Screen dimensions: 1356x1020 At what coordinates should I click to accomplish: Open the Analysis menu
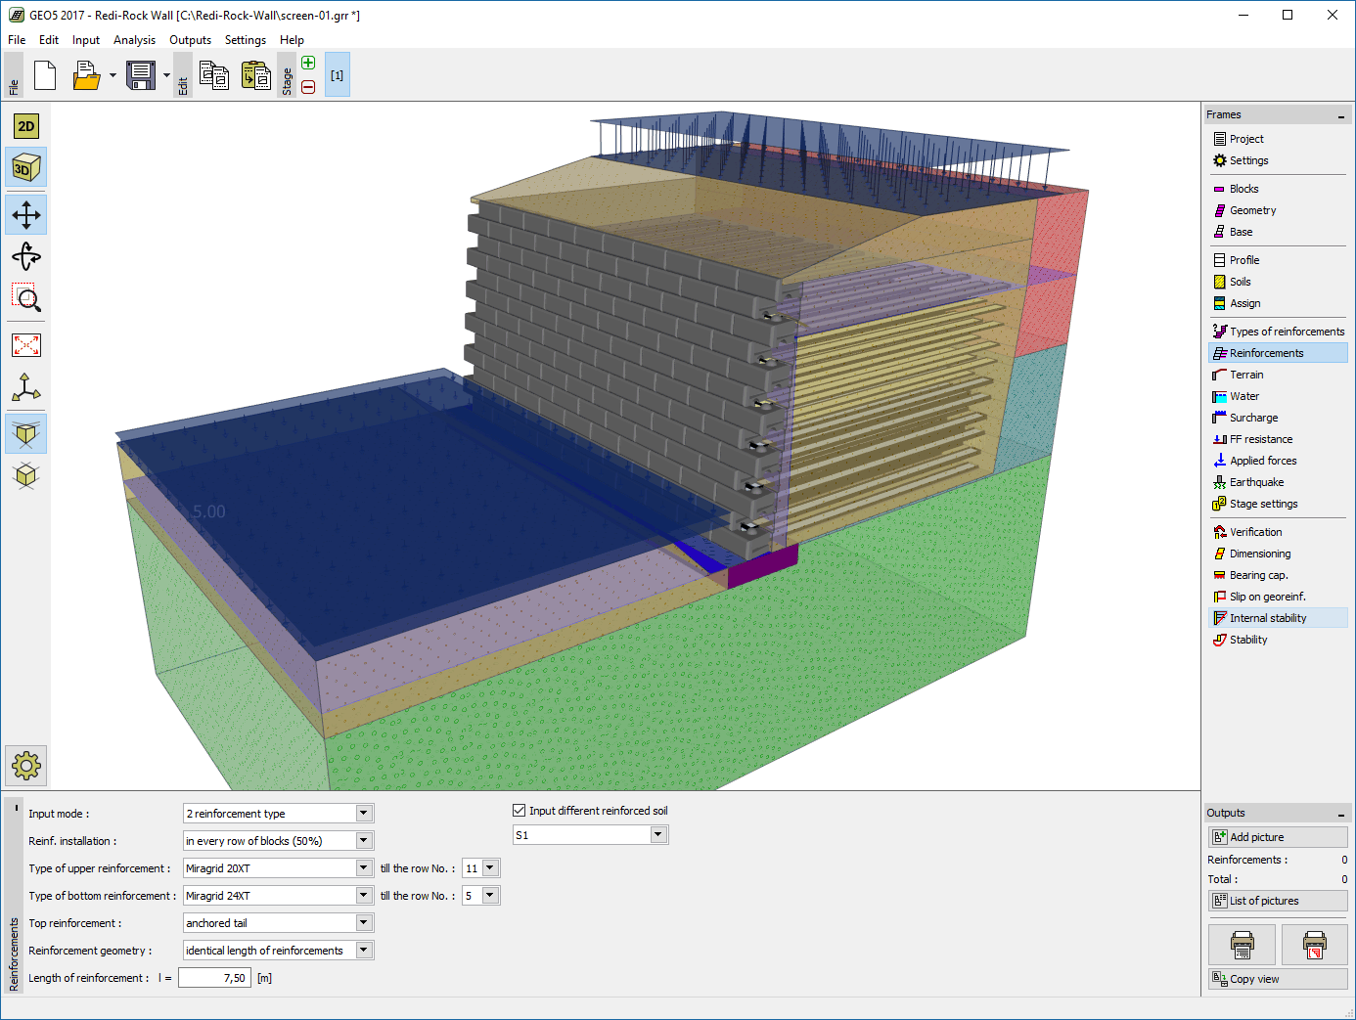pos(134,40)
